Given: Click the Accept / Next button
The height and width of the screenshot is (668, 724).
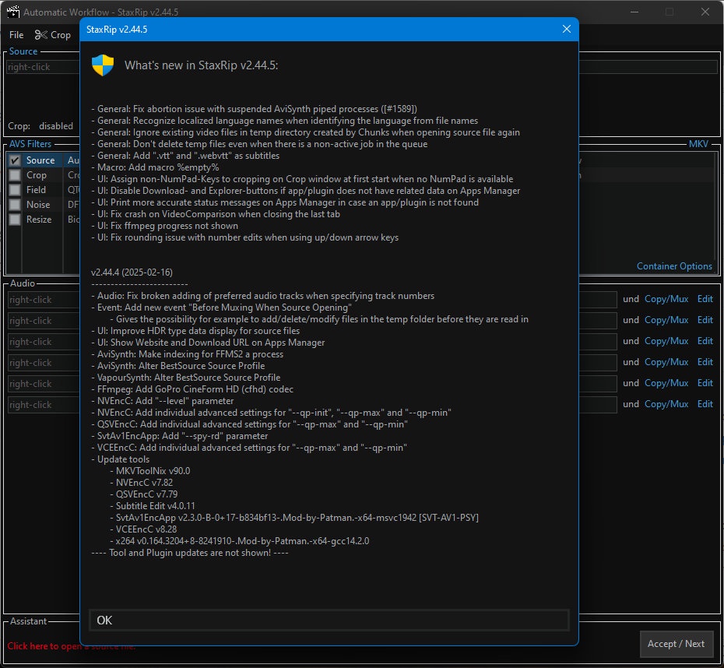Looking at the screenshot, I should tap(676, 644).
